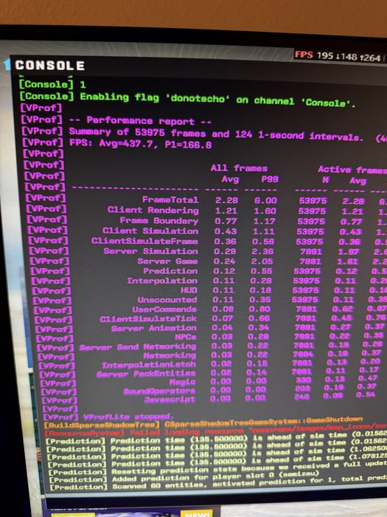Select the Prediction row label in table
387x517 pixels.
(x=170, y=271)
